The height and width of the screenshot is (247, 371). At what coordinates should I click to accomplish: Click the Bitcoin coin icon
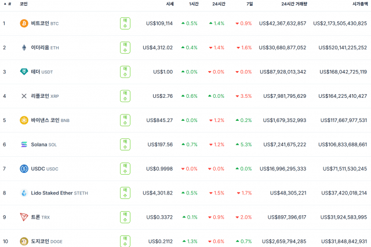pos(24,23)
